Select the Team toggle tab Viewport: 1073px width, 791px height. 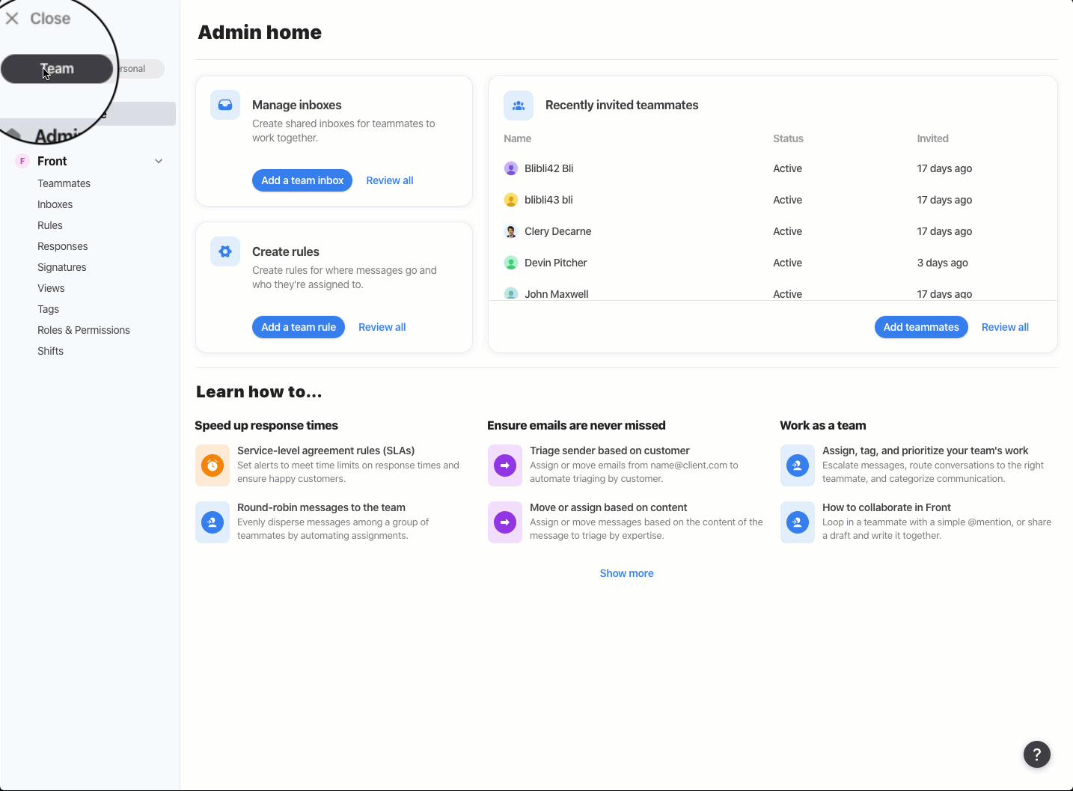coord(57,69)
